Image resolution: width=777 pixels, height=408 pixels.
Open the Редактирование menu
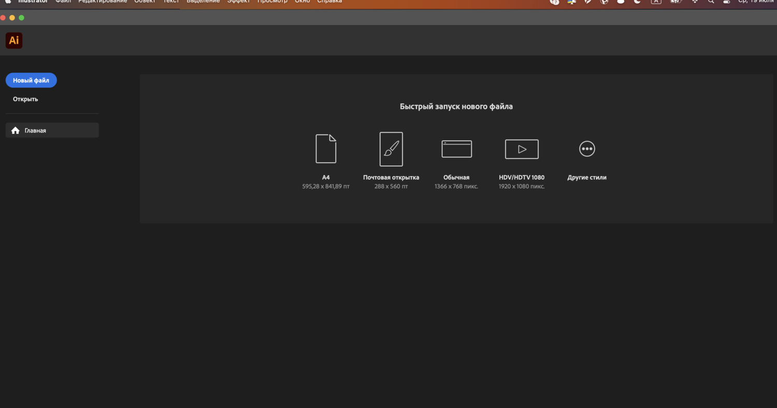103,2
